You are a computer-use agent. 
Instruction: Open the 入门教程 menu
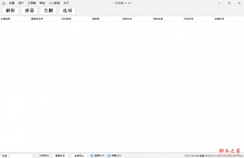pos(54,3)
